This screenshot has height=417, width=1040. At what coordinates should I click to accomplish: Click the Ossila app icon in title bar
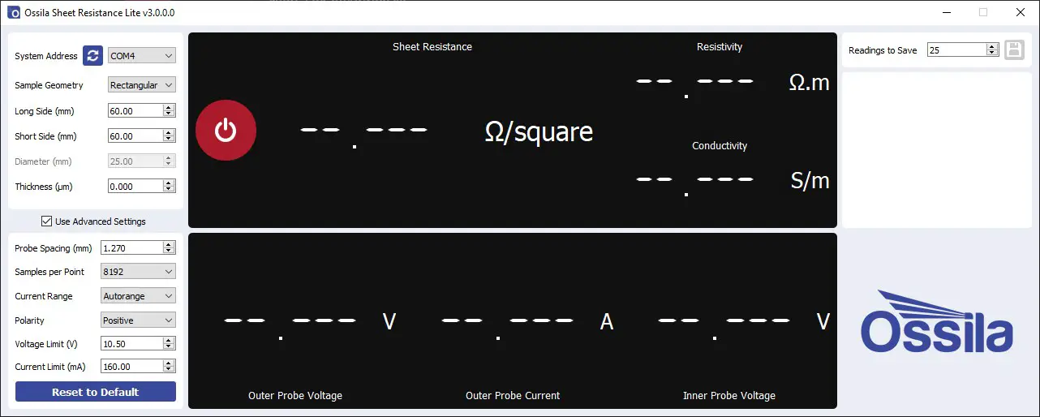click(13, 13)
